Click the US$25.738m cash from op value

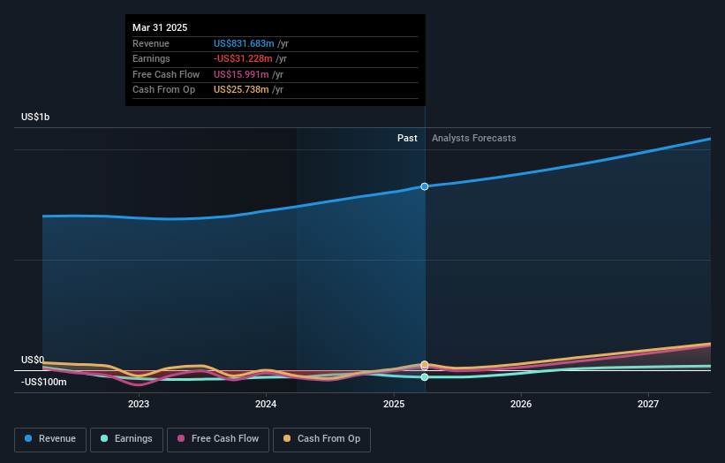241,90
